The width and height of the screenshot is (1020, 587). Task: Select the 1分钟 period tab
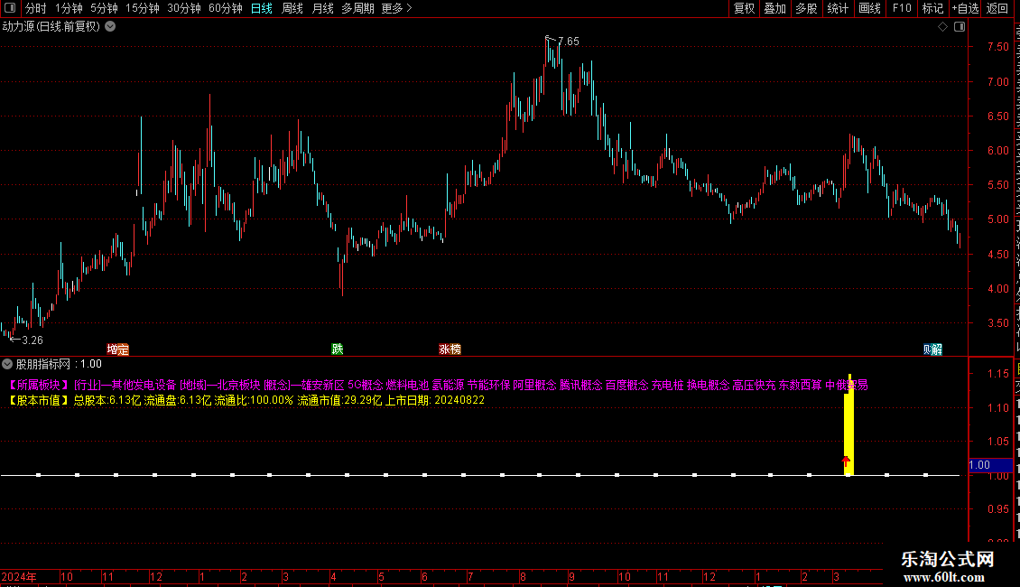pyautogui.click(x=69, y=8)
